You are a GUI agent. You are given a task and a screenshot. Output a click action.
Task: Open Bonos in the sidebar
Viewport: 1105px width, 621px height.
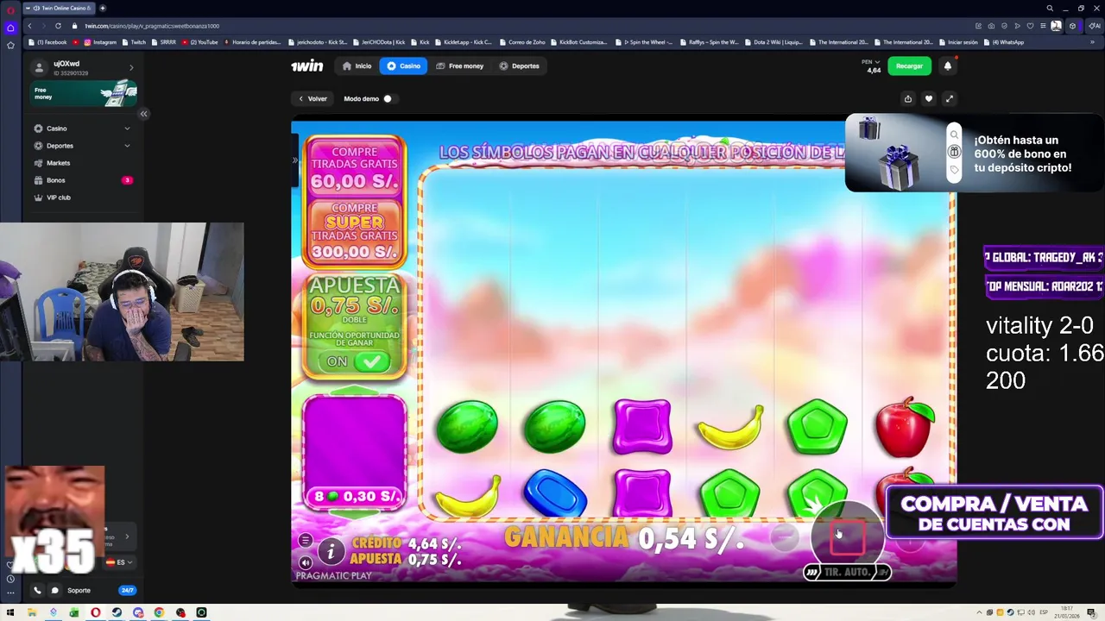[82, 180]
